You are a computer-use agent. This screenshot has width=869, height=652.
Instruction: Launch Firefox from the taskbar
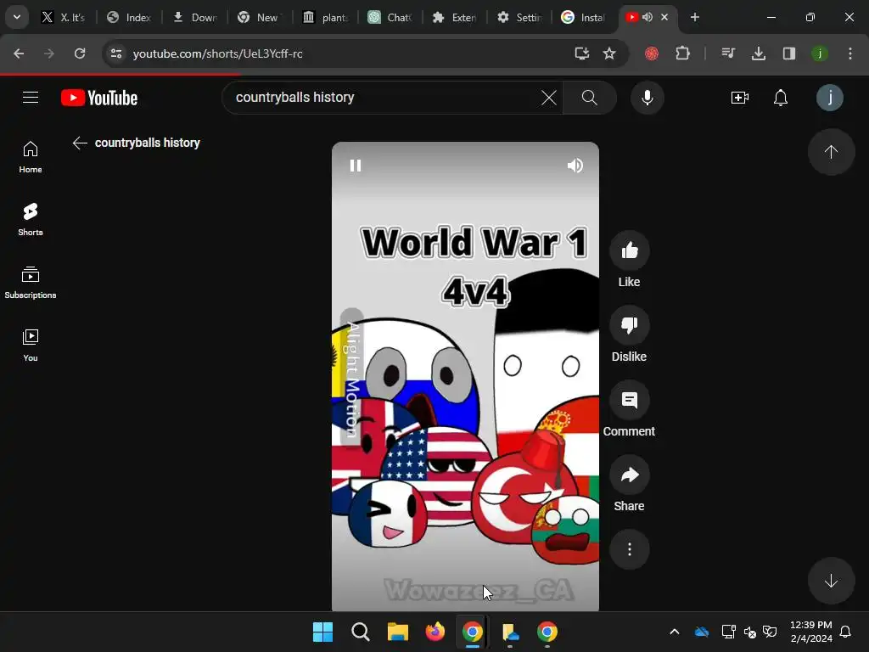click(x=435, y=632)
